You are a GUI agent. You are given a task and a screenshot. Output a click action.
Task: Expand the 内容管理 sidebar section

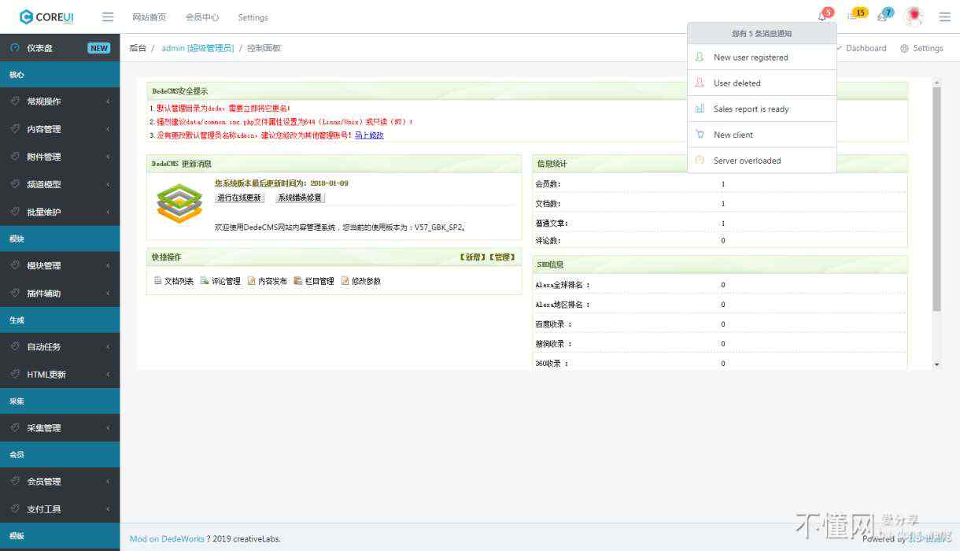coord(60,129)
